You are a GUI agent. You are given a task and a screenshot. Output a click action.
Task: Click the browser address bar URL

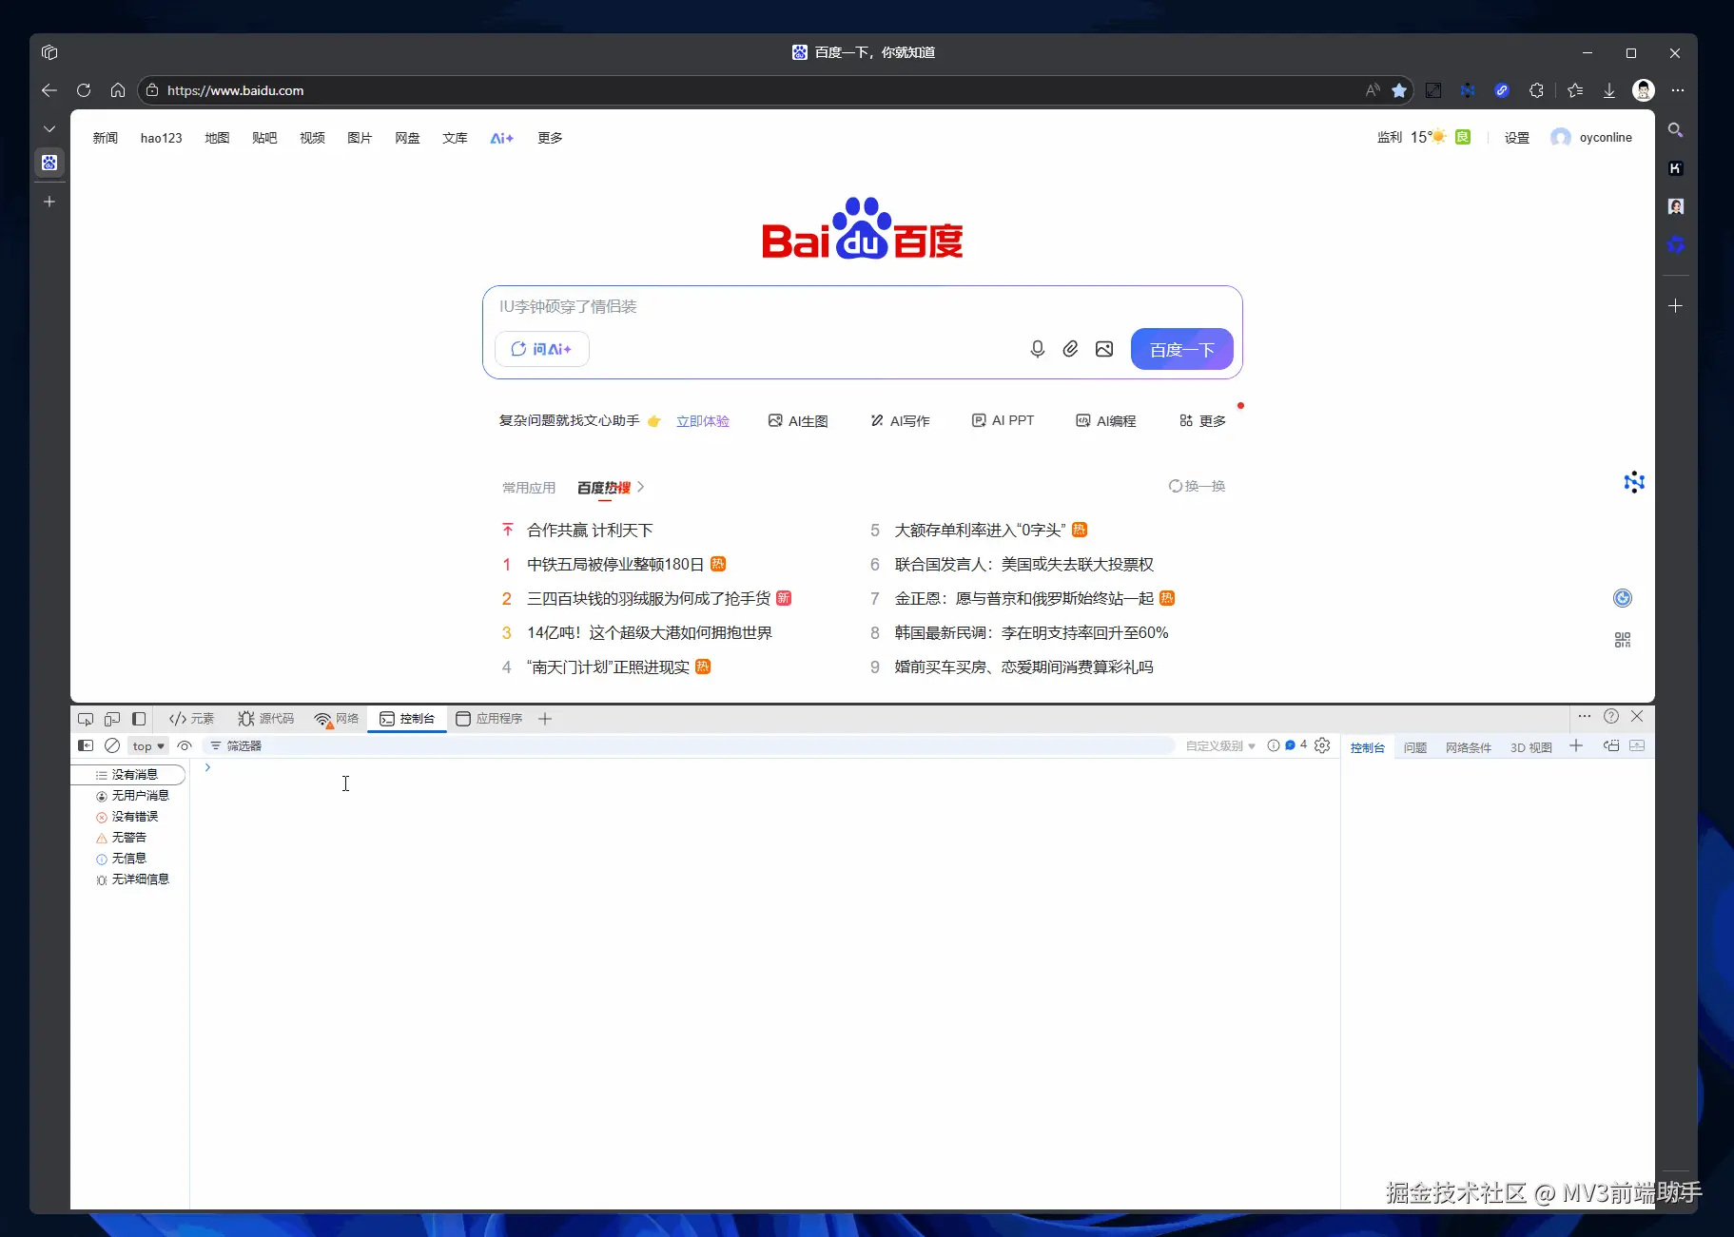[x=236, y=90]
